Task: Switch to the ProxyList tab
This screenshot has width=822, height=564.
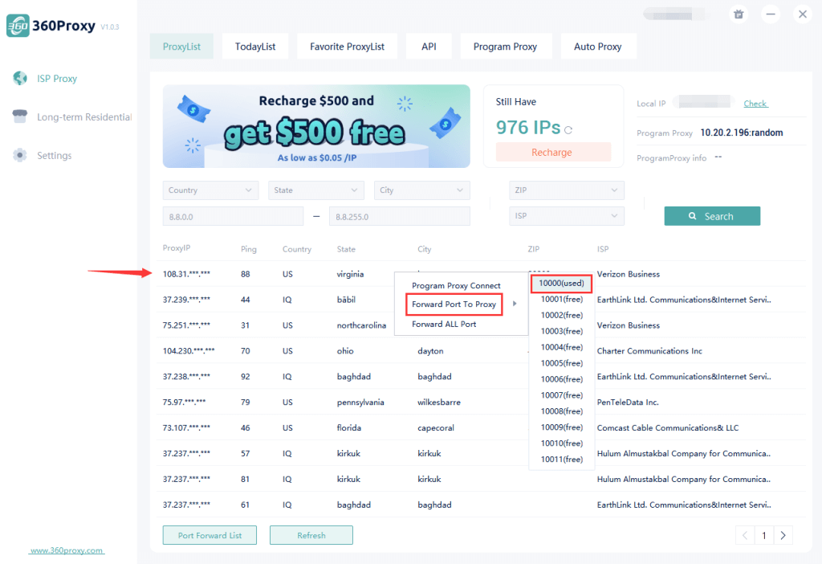Action: [181, 46]
